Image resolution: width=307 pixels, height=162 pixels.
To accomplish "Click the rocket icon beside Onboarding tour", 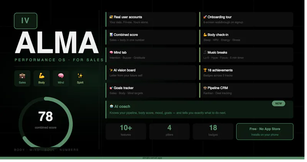I will click(x=205, y=17).
